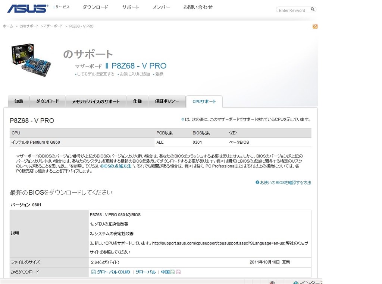Click the ASUS logo

point(28,9)
